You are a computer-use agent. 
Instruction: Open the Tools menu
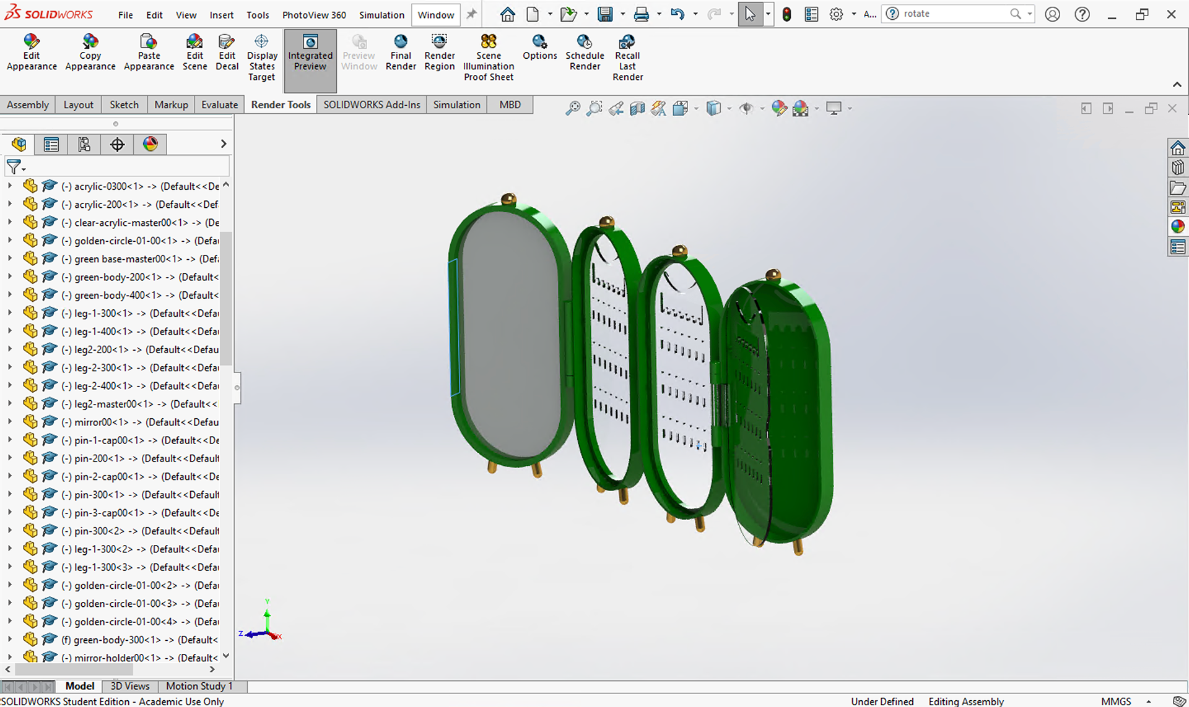point(258,15)
